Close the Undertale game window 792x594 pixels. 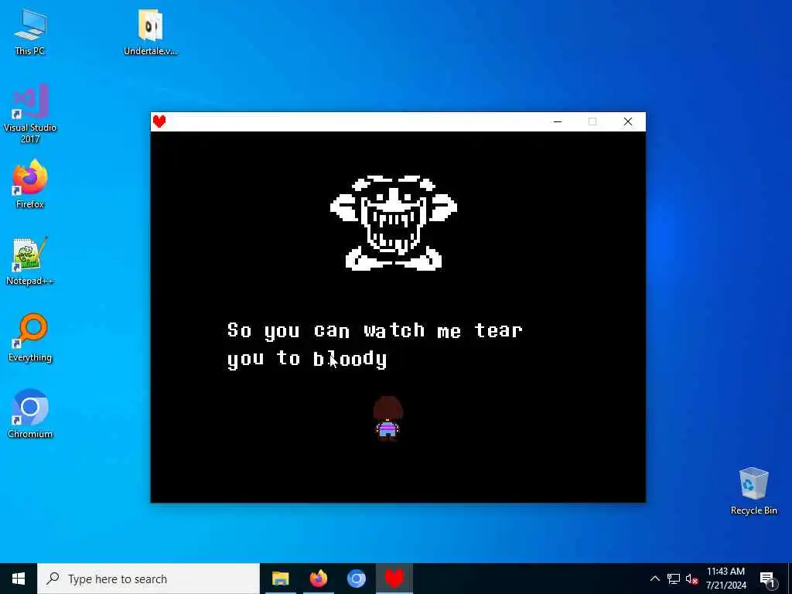click(x=628, y=121)
